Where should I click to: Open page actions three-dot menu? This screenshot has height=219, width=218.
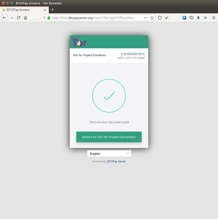pos(146,18)
